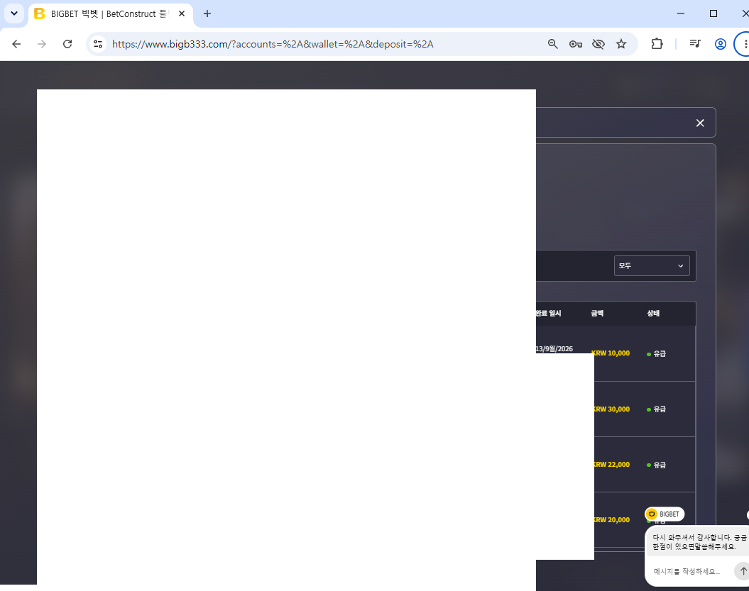Click the crossed-out eye tracking protection icon
Viewport: 749px width, 591px height.
pos(598,44)
